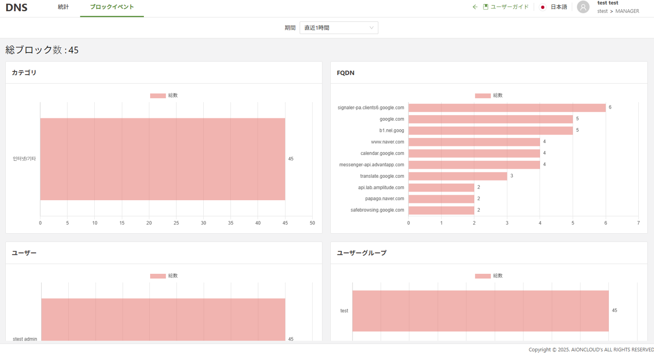
Task: Toggle 総数 legend in ユーザー chart
Action: coord(163,276)
